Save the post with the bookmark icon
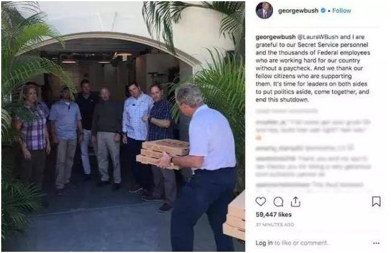Viewport: 391px width, 253px height. point(376,201)
